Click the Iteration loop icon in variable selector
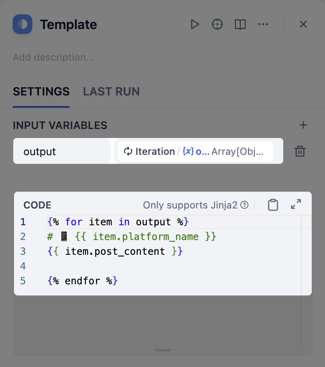The width and height of the screenshot is (325, 367). click(128, 151)
